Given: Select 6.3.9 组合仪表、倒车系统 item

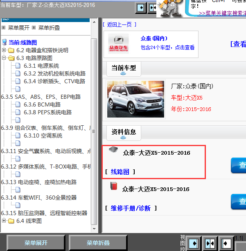Looking at the screenshot, I should (x=46, y=128).
